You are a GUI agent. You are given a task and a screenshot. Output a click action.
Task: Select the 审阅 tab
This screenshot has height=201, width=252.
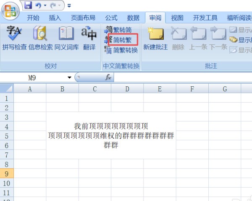155,18
